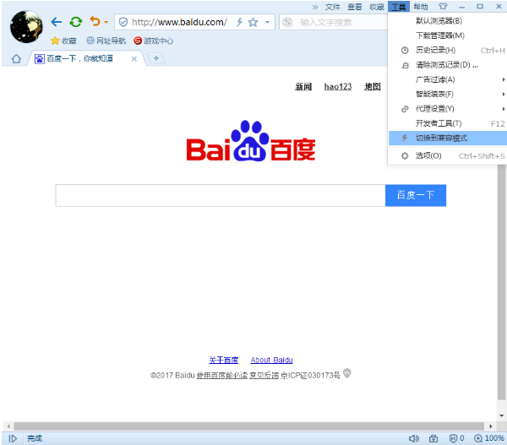Open the 收藏 menu in the menu bar
Viewport: 507px width, 445px height.
coord(377,7)
